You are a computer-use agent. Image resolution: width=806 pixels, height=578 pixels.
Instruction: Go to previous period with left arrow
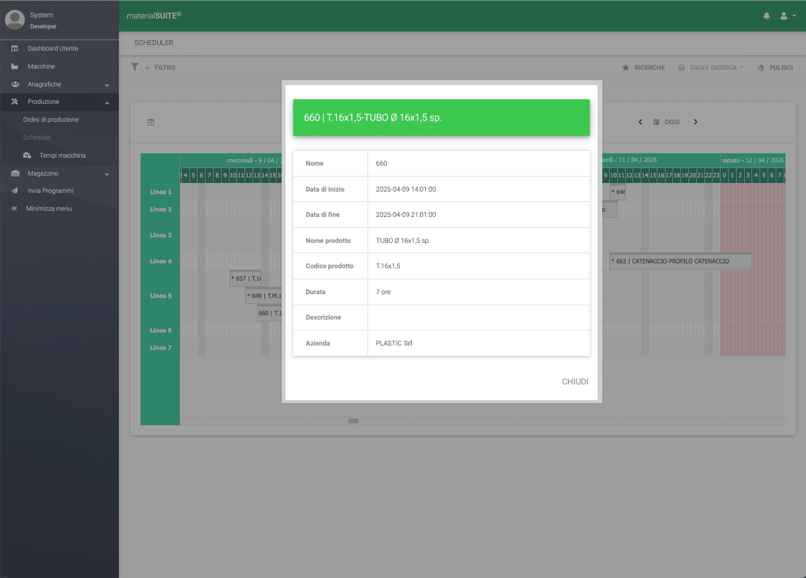(x=640, y=122)
